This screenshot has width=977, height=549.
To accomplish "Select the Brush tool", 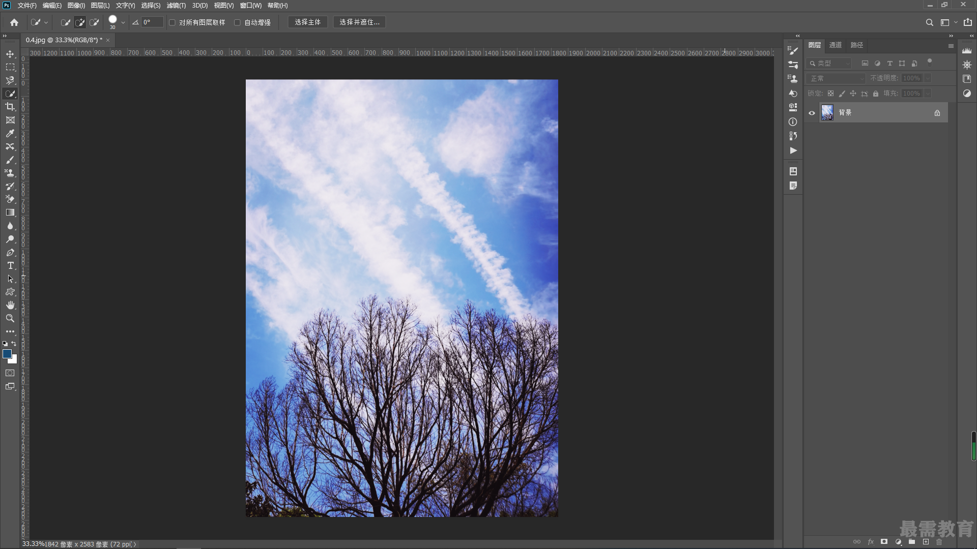I will (10, 160).
